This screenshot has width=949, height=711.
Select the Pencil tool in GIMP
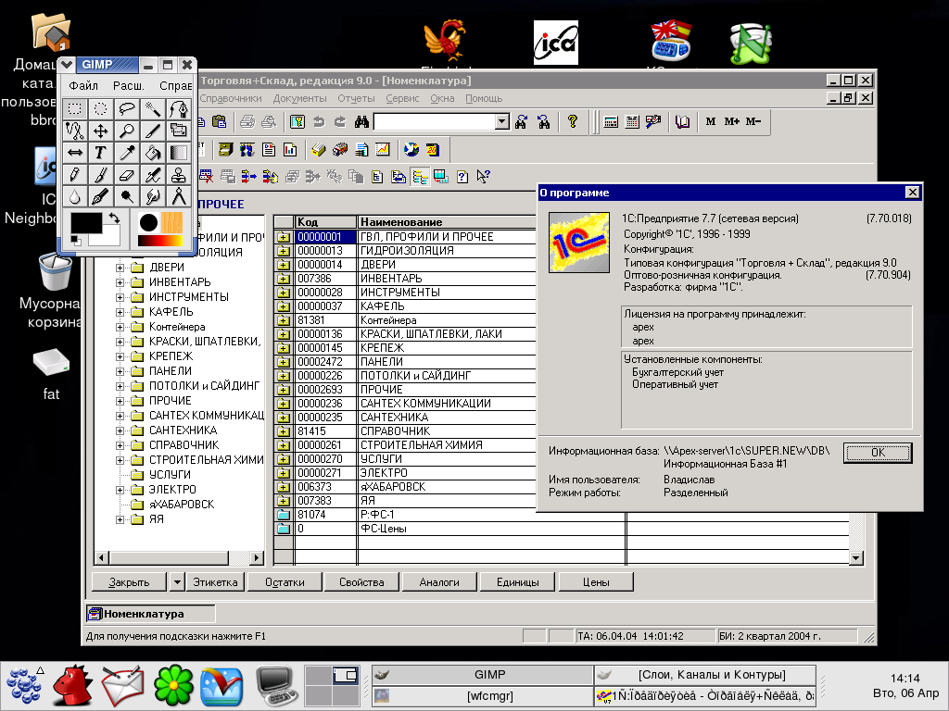[74, 175]
